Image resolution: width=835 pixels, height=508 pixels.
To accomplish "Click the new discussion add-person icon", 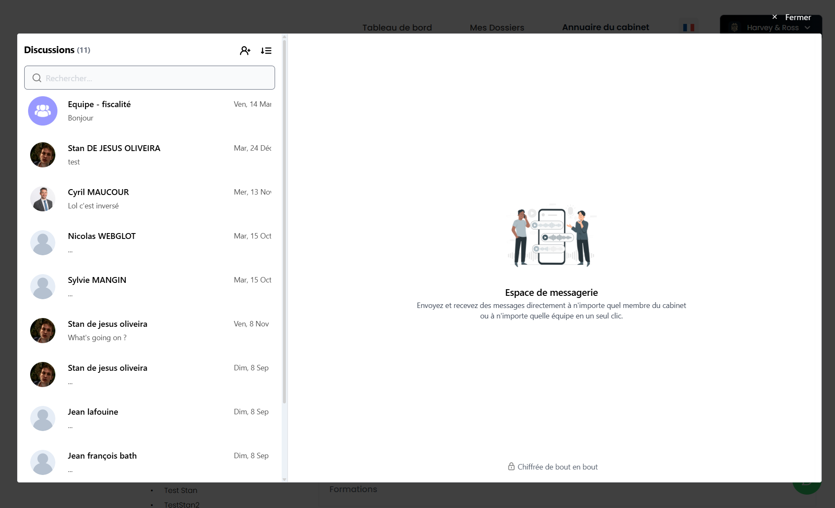I will [x=245, y=51].
